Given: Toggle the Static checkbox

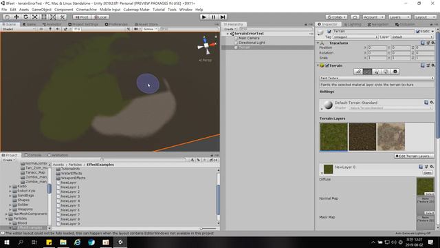Looking at the screenshot, I should pos(417,31).
